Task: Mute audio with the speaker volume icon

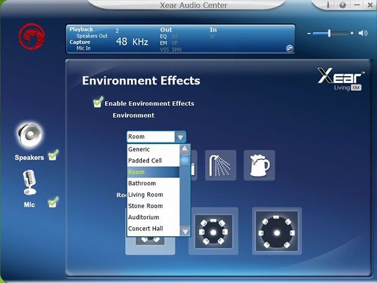Action: [x=363, y=33]
